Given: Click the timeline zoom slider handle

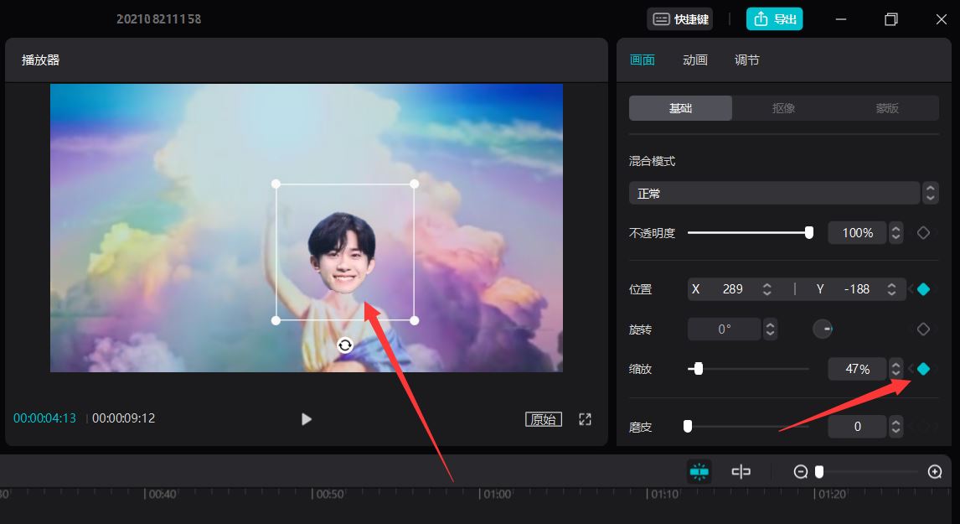Looking at the screenshot, I should pos(819,471).
